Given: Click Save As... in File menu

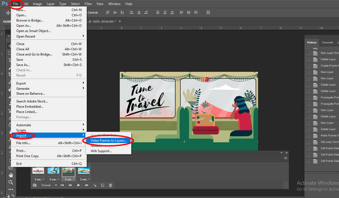Looking at the screenshot, I should tap(24, 65).
